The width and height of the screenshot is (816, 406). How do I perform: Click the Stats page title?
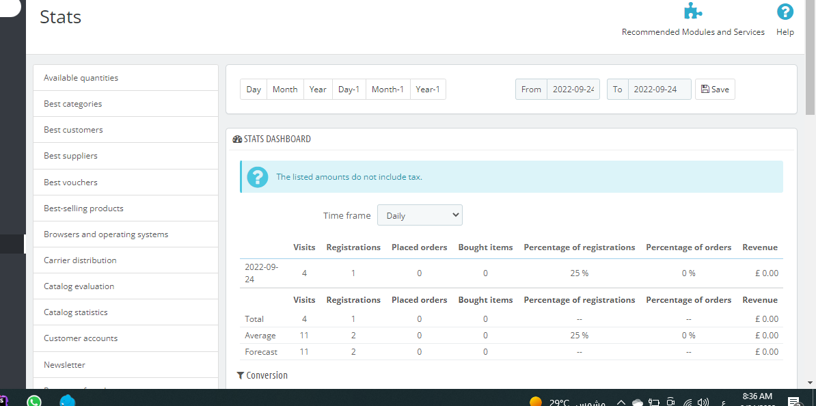(x=60, y=16)
